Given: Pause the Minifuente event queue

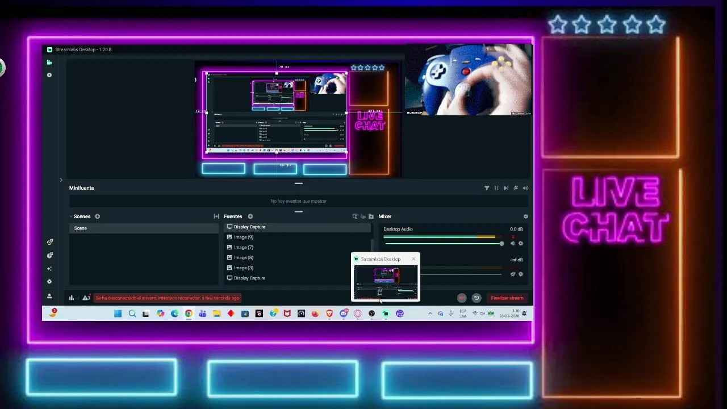Looking at the screenshot, I should coord(496,188).
